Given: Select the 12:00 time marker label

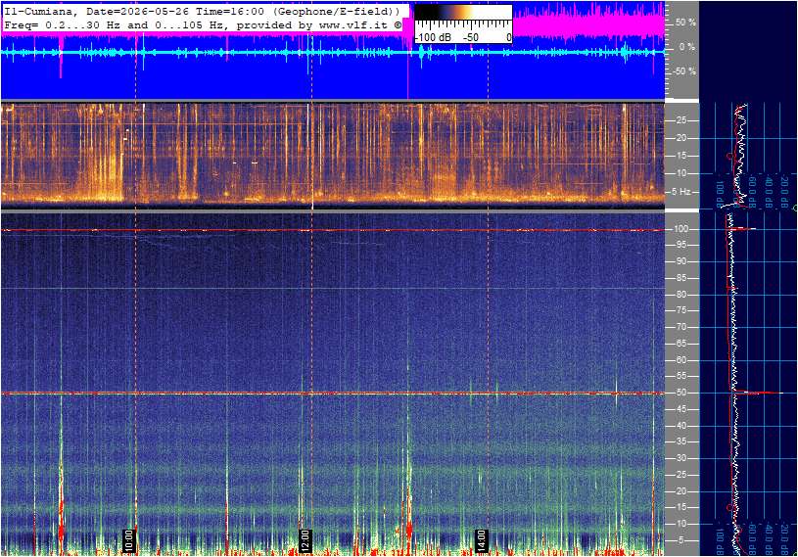Looking at the screenshot, I should point(305,540).
